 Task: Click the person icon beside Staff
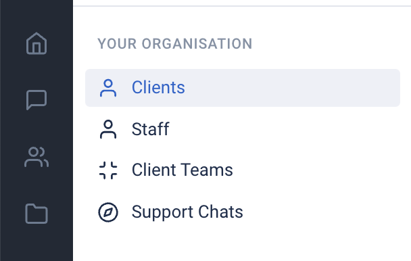click(x=108, y=129)
